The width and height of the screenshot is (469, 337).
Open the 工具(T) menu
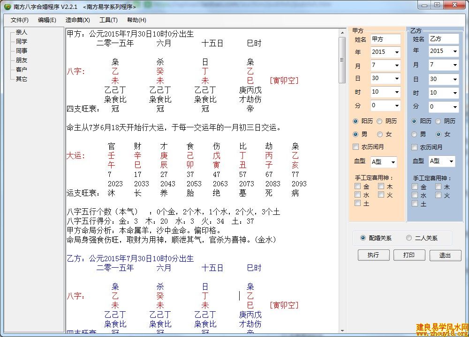click(108, 20)
